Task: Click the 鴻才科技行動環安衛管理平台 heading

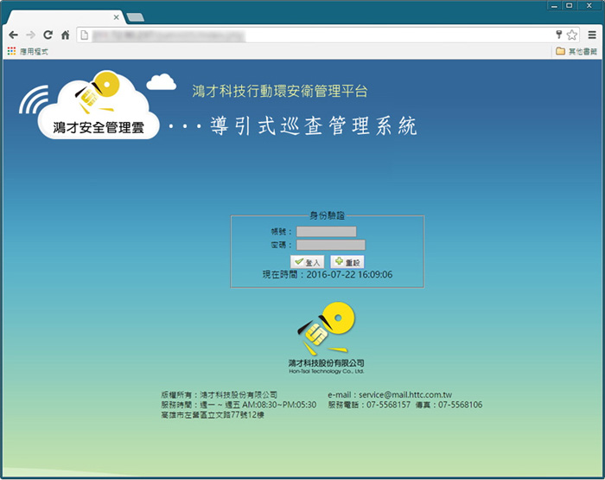Action: pyautogui.click(x=280, y=91)
